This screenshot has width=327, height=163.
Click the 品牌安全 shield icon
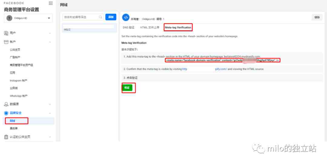pyautogui.click(x=6, y=113)
